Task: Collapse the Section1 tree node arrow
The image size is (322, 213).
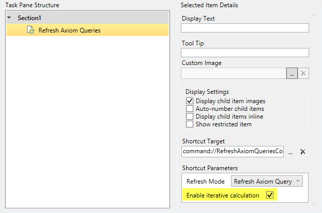Action: pos(10,18)
